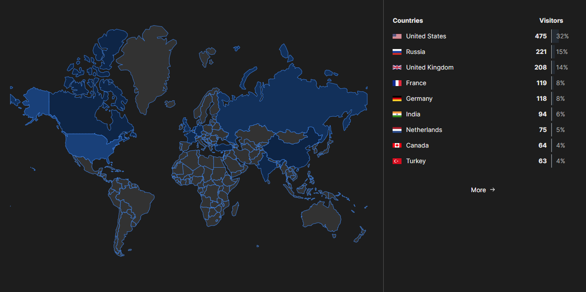Click the Germany flag icon
Screen dimensions: 586x292
[397, 99]
